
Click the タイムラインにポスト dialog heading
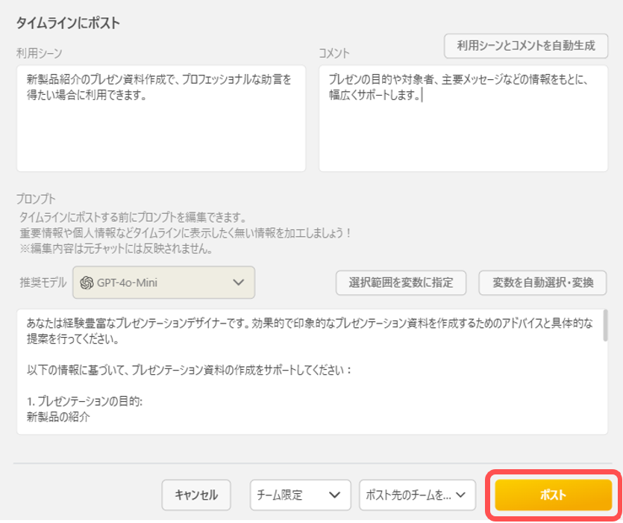click(x=68, y=23)
